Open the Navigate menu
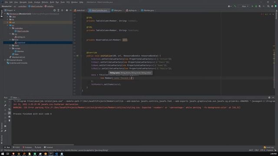The height and width of the screenshot is (156, 278). tap(23, 2)
